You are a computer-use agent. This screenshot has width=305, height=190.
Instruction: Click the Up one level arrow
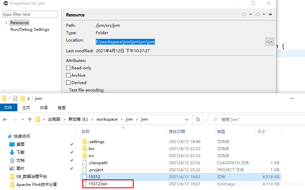30,120
